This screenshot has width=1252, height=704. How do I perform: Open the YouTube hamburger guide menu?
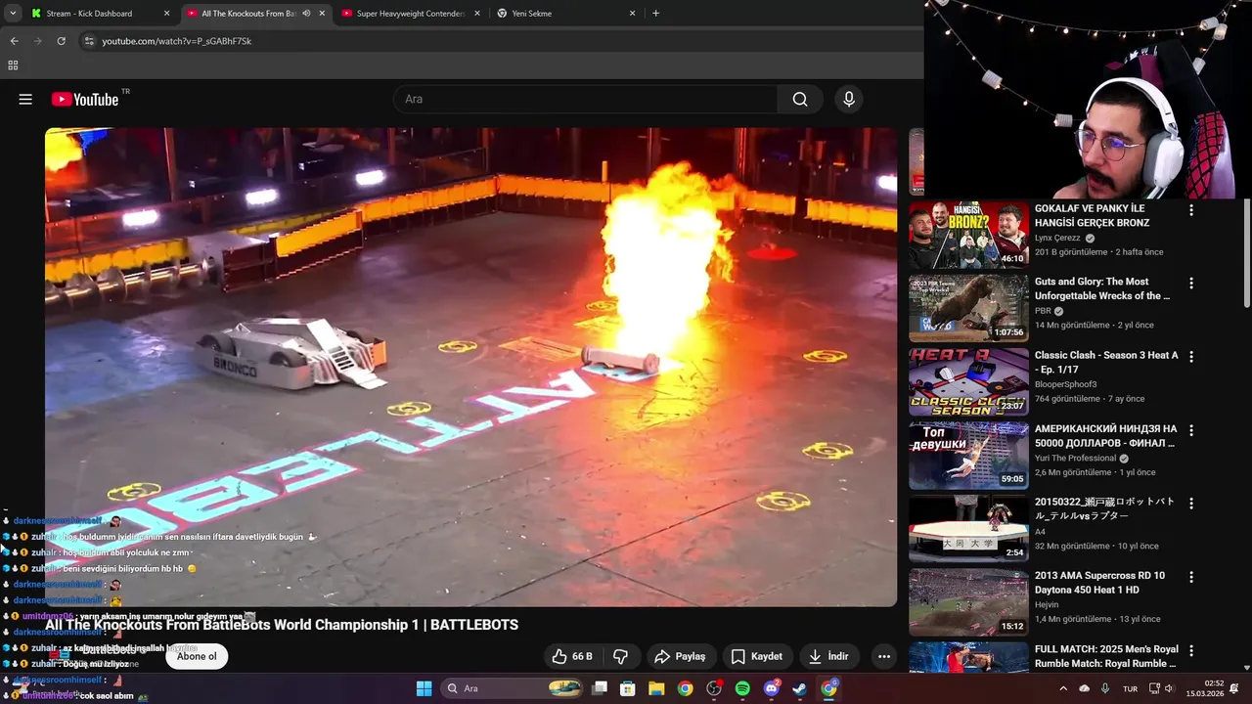coord(25,99)
